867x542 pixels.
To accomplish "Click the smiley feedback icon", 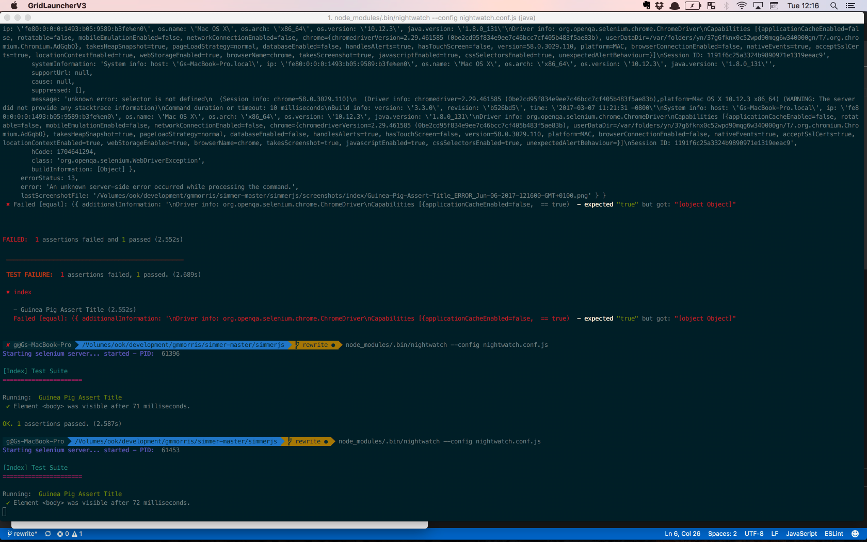I will (x=855, y=534).
